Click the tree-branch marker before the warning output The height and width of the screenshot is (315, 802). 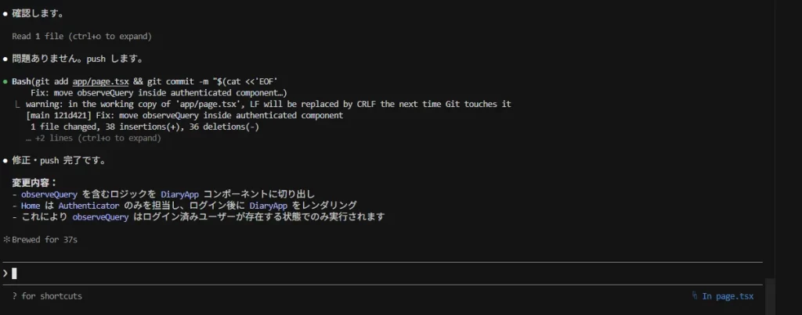coord(17,104)
